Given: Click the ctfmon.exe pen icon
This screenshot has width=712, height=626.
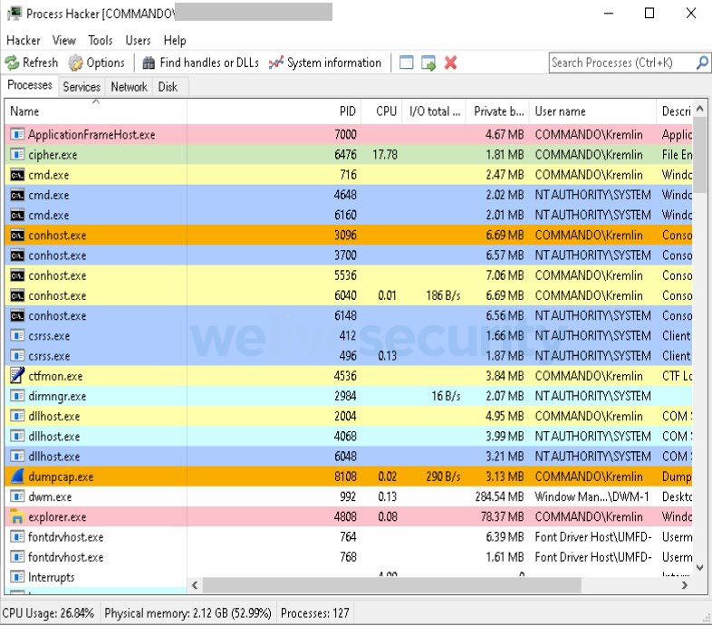Looking at the screenshot, I should point(17,376).
